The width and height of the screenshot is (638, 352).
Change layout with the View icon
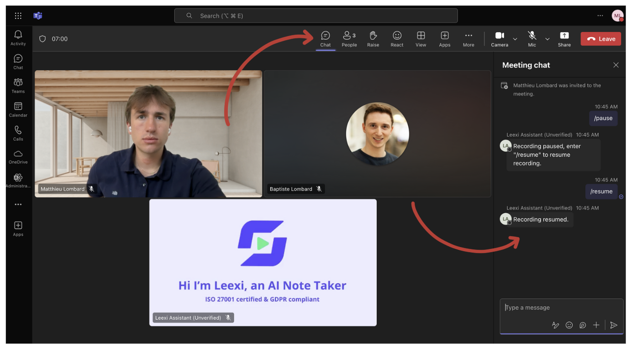[x=421, y=39]
